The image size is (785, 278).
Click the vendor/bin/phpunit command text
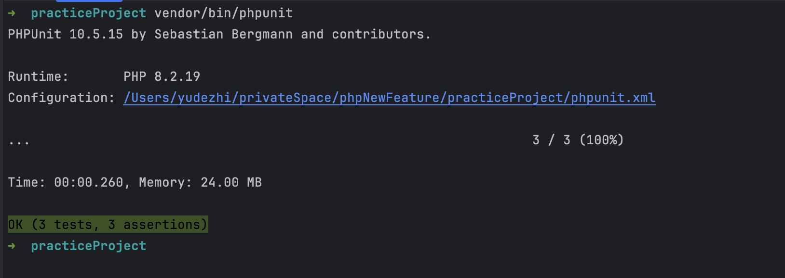pos(224,13)
